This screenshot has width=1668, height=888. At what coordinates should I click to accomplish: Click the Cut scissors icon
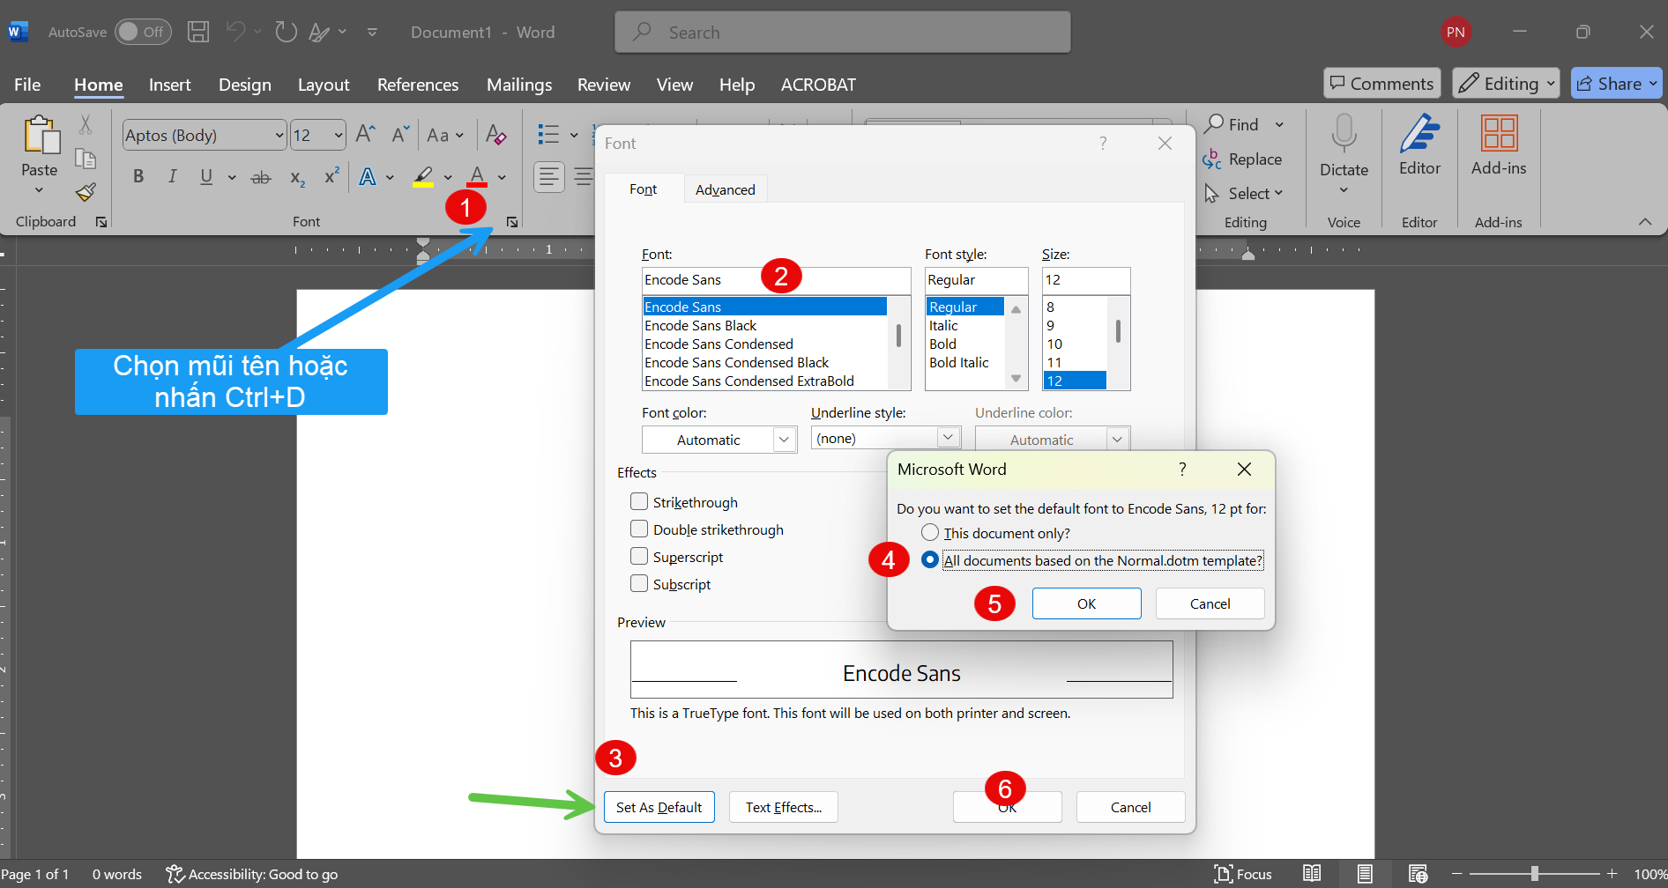point(86,124)
